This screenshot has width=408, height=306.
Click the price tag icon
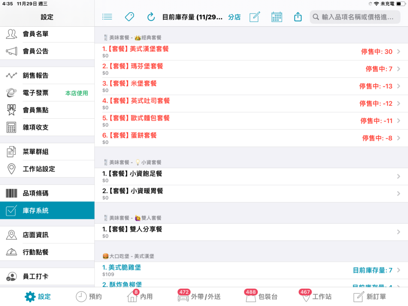point(129,17)
